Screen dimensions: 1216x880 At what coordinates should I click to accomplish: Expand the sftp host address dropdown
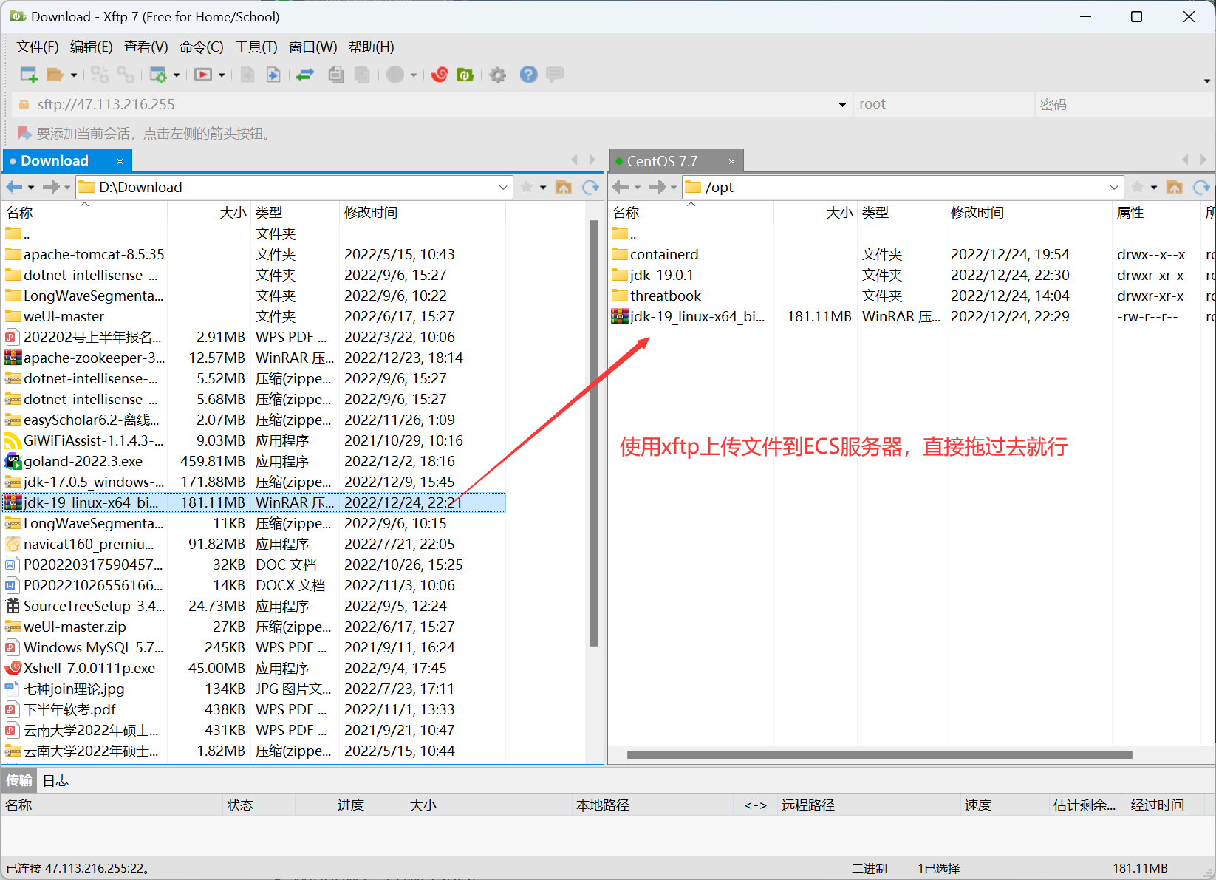(842, 105)
